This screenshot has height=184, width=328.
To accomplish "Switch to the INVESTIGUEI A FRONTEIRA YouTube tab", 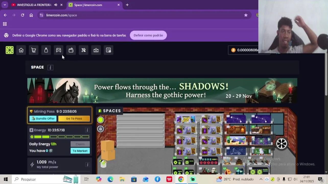I will [34, 5].
